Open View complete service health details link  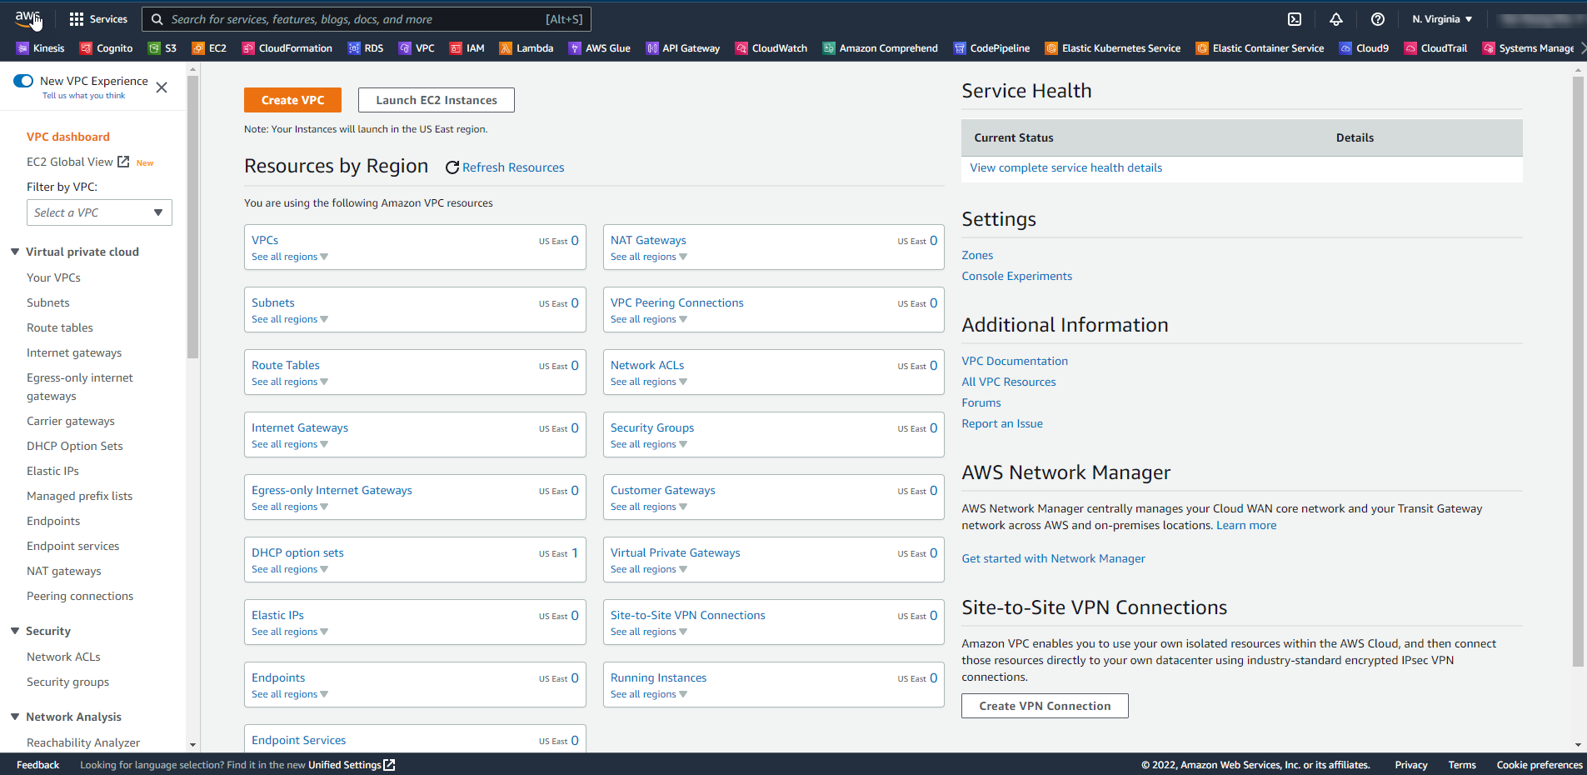[x=1065, y=167]
